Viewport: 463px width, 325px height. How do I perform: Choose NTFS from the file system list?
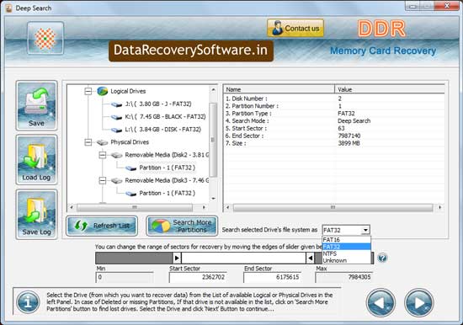(x=346, y=253)
